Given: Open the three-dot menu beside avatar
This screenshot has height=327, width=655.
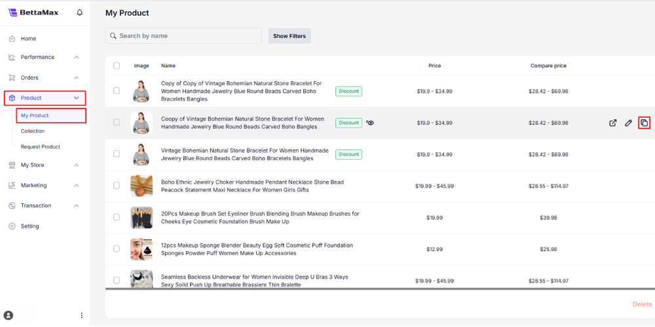Looking at the screenshot, I should coord(82,315).
